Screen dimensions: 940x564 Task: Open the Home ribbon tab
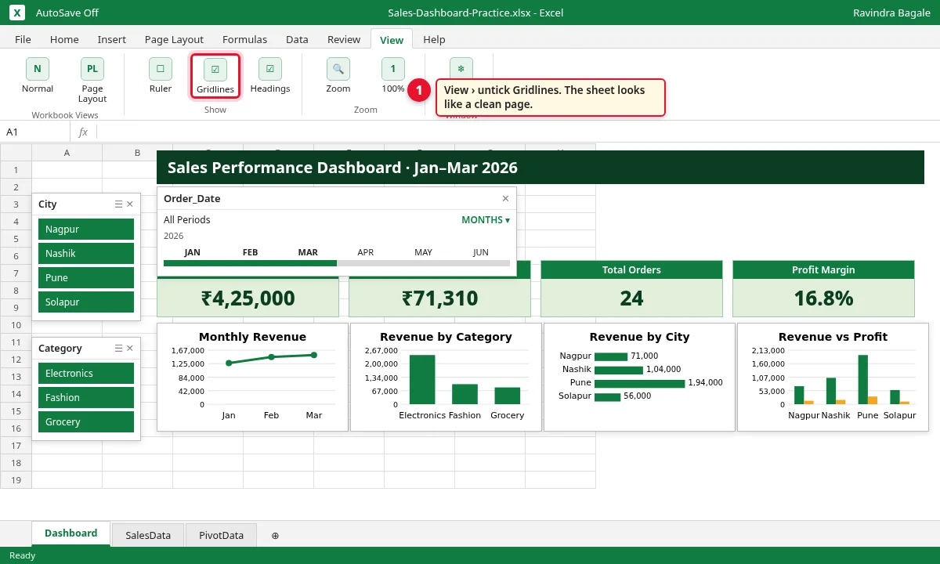(64, 39)
